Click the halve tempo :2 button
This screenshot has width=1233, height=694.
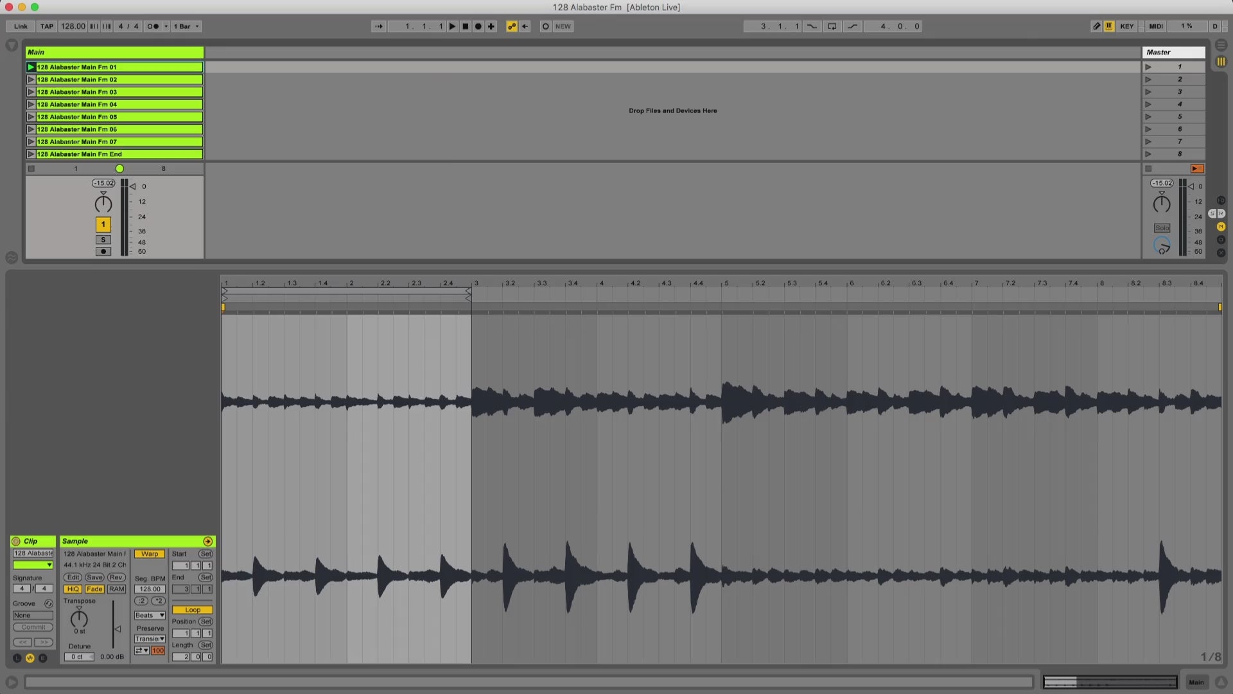(x=141, y=601)
